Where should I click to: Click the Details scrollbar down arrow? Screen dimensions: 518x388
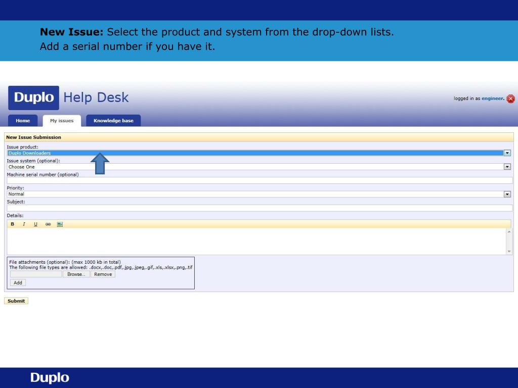(509, 252)
